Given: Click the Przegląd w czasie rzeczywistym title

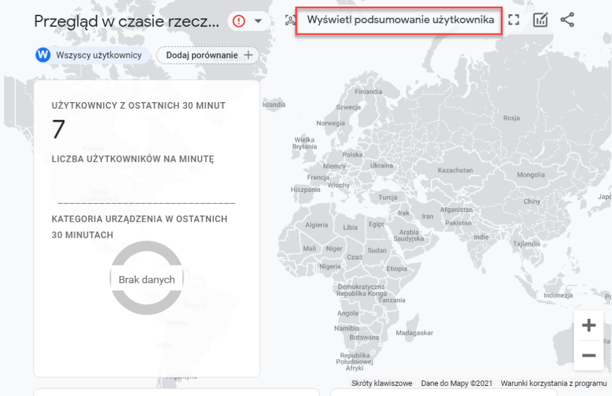Looking at the screenshot, I should pyautogui.click(x=126, y=22).
